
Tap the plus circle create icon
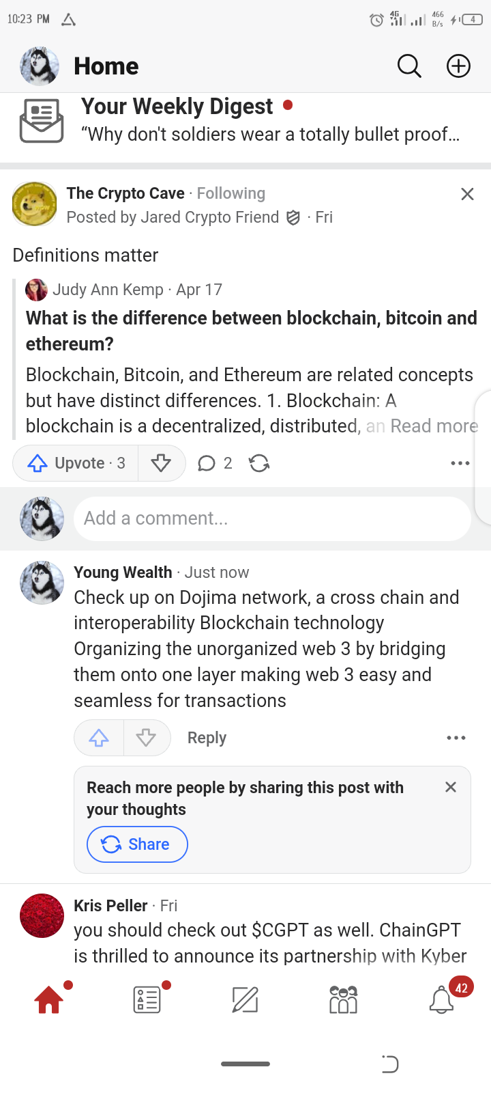(458, 66)
